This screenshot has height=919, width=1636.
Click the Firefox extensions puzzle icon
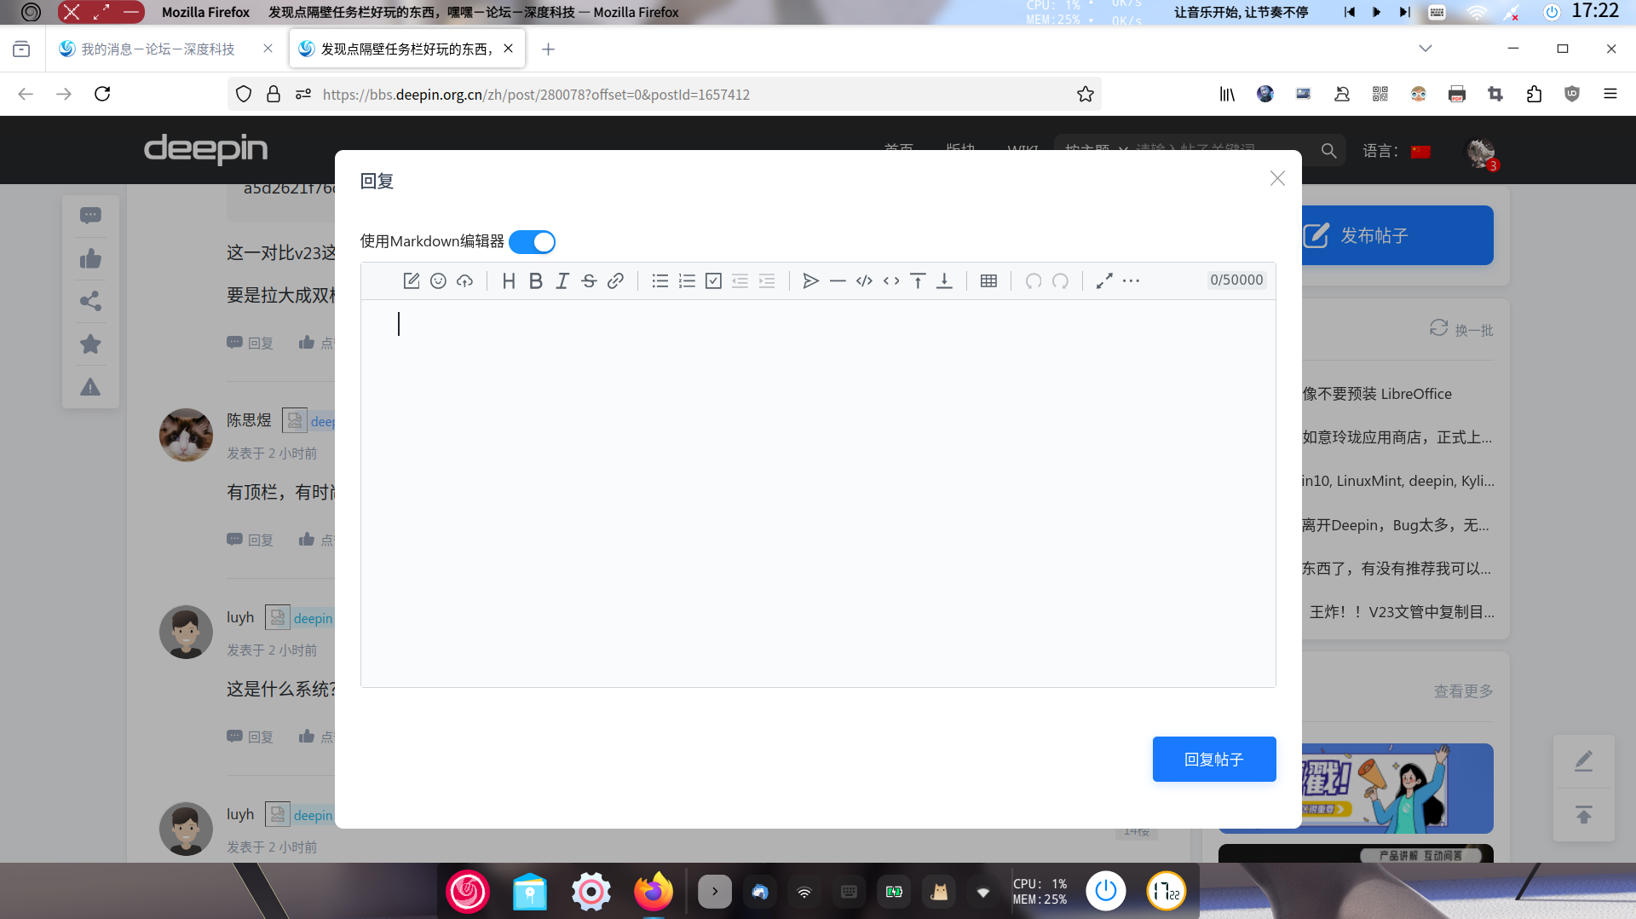(x=1535, y=94)
